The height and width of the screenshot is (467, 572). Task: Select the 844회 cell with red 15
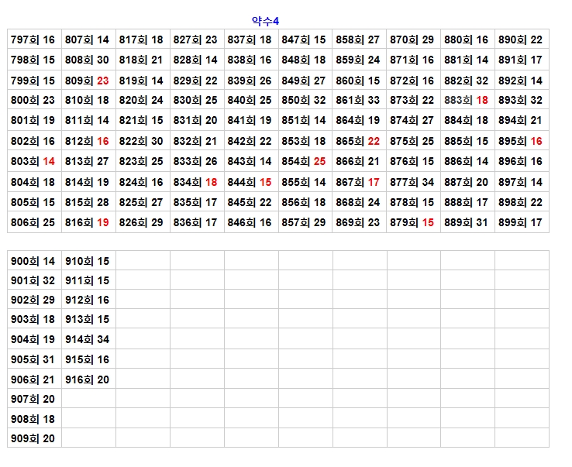click(250, 182)
